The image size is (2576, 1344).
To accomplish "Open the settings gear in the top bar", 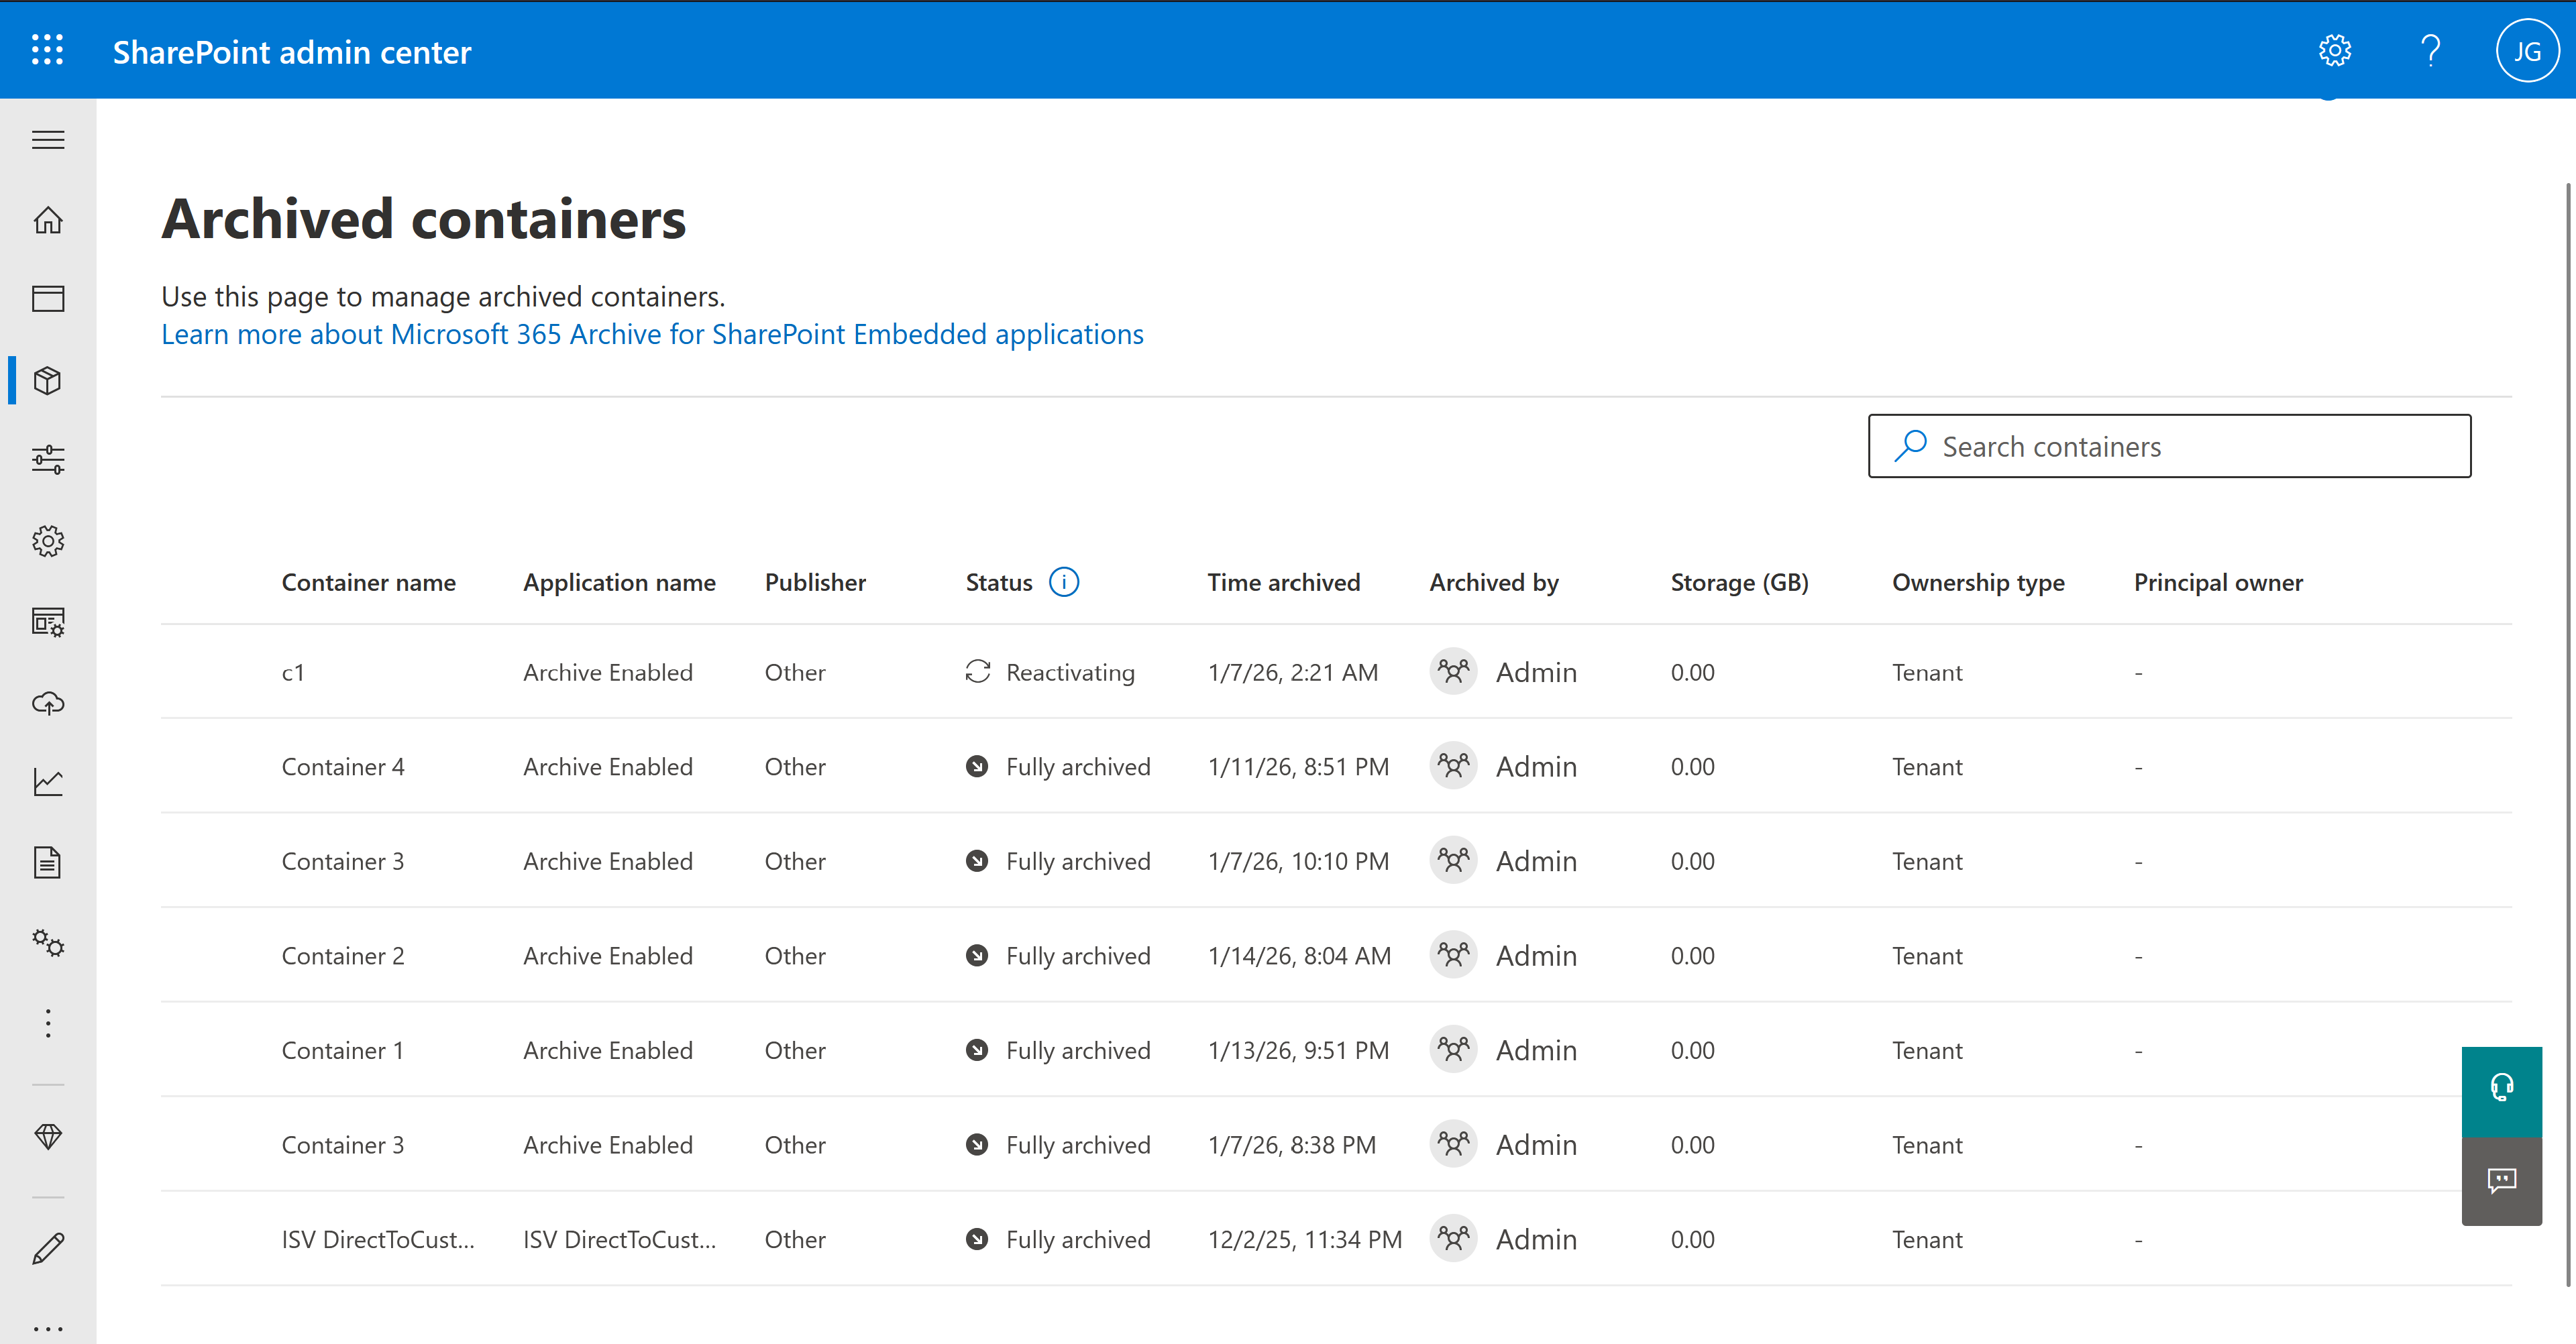I will [x=2334, y=50].
